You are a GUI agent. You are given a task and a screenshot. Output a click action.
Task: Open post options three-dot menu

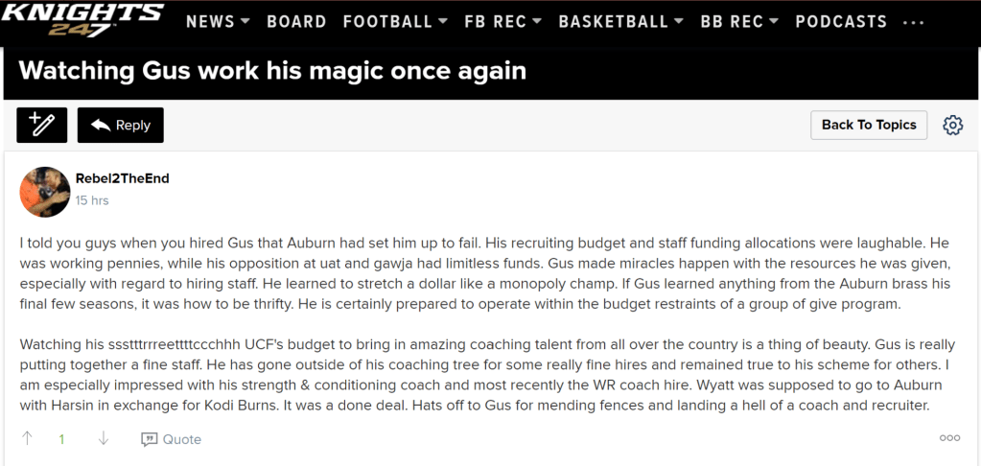tap(949, 438)
